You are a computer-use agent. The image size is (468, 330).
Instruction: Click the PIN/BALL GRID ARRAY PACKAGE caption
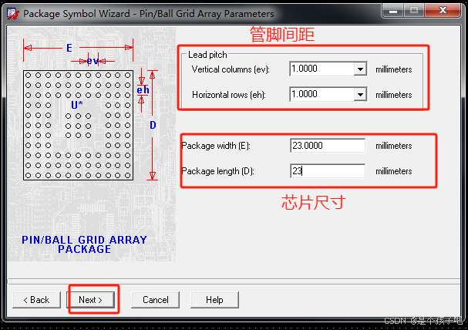[84, 244]
